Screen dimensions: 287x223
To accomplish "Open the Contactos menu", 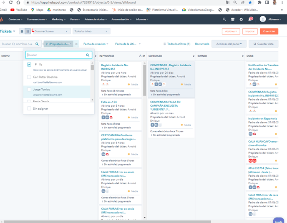I will (x=15, y=20).
